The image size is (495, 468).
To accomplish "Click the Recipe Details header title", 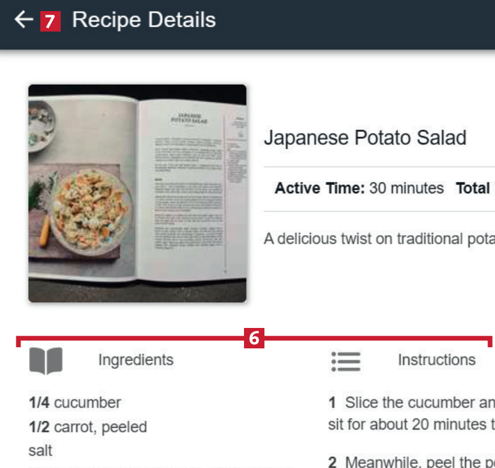I will coord(144,20).
